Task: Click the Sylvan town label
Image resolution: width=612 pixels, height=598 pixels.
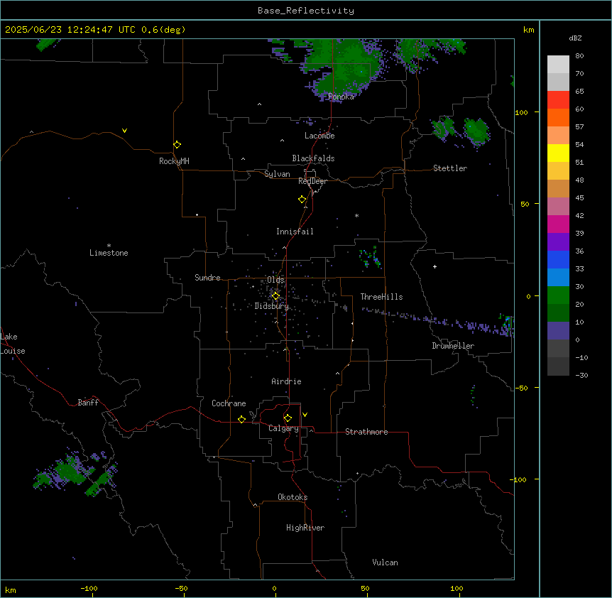Action: pyautogui.click(x=277, y=174)
